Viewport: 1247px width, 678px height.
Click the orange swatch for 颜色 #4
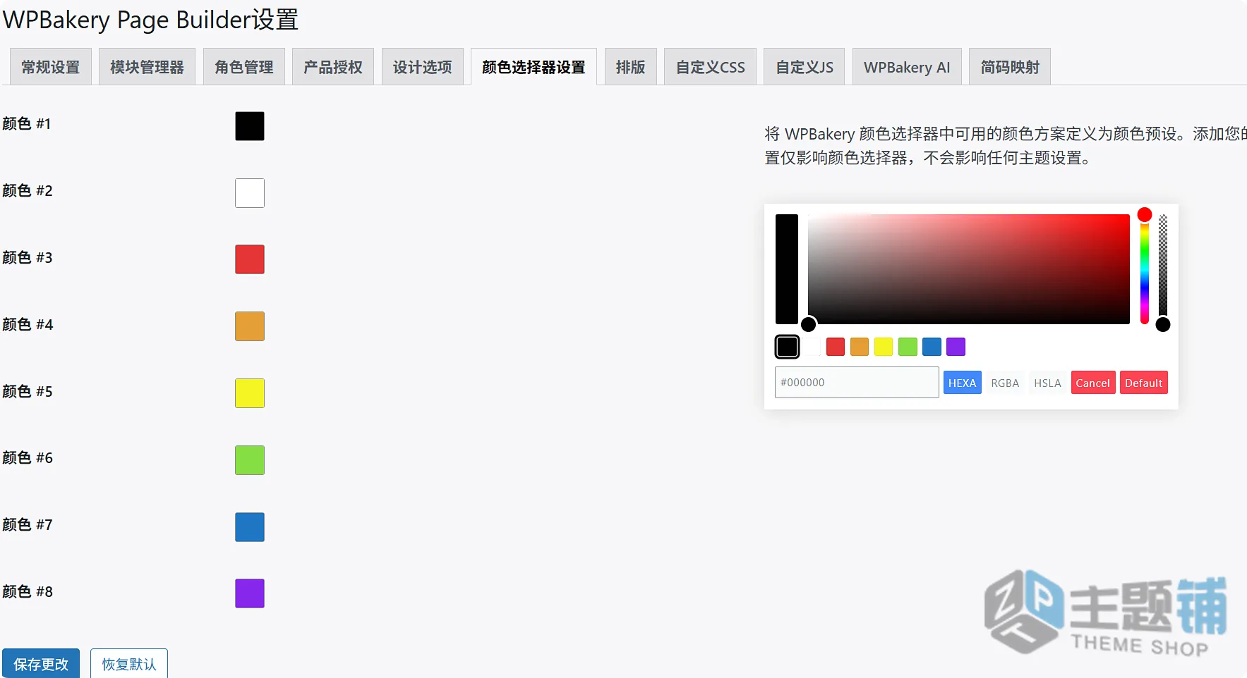coord(250,326)
